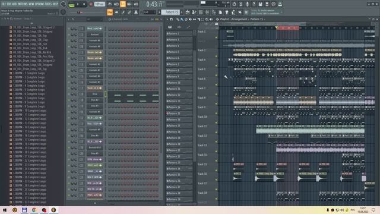The image size is (380, 214).
Task: Select the playlist playback speaker tool
Action: tap(211, 19)
